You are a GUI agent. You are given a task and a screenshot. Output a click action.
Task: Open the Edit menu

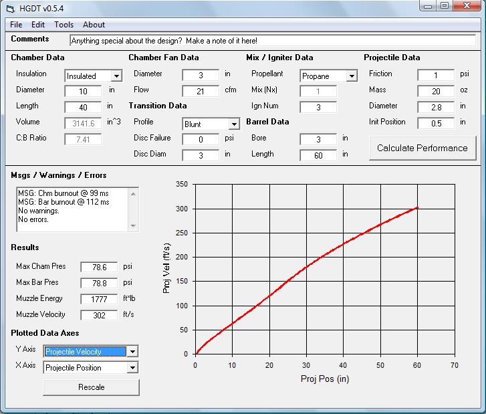click(x=37, y=25)
